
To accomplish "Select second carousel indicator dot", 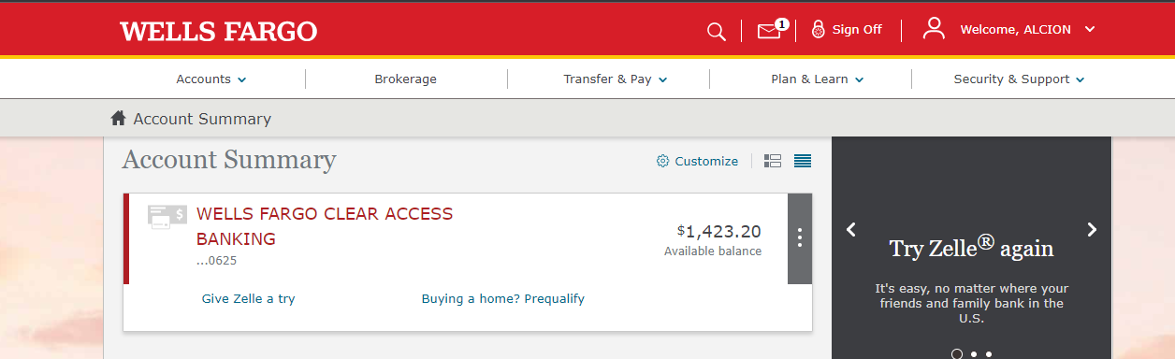I will point(974,354).
